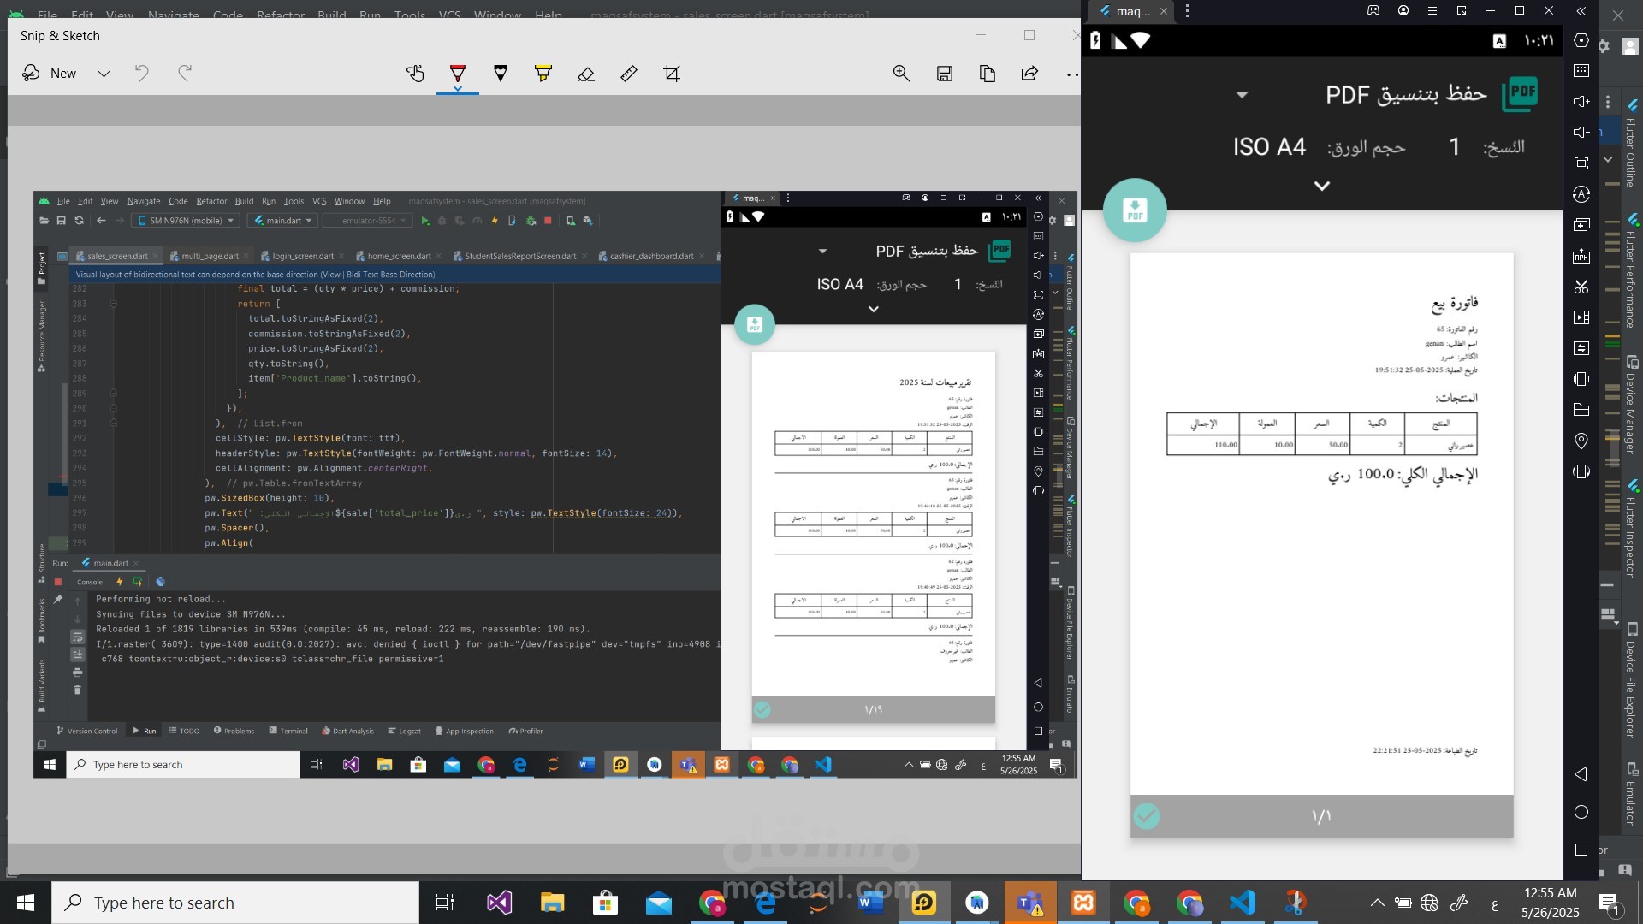Click the Windows taskbar search box
Image resolution: width=1643 pixels, height=924 pixels.
[x=235, y=903]
